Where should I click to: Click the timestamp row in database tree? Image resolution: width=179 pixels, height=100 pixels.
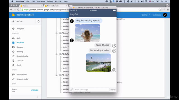coord(77,92)
